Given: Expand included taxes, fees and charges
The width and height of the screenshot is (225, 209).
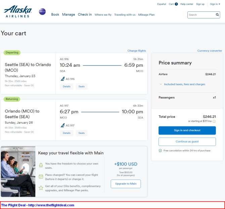Looking at the screenshot, I should (184, 84).
